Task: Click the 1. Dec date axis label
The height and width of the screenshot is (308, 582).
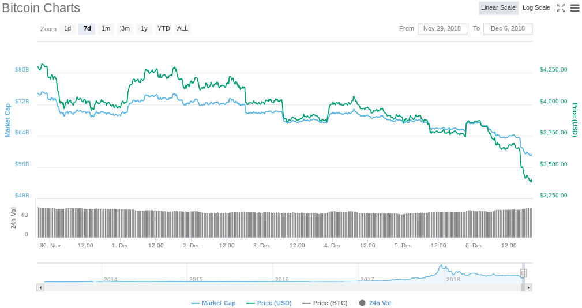Action: pyautogui.click(x=121, y=246)
